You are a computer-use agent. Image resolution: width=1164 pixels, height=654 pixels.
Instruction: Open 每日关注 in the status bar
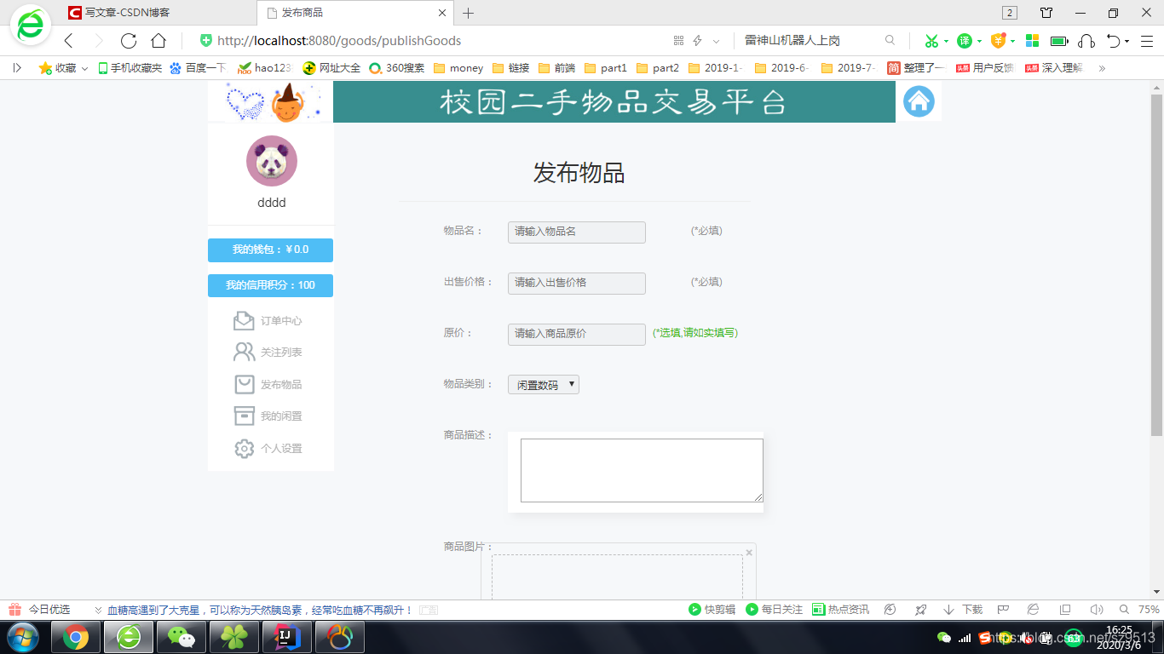click(773, 609)
